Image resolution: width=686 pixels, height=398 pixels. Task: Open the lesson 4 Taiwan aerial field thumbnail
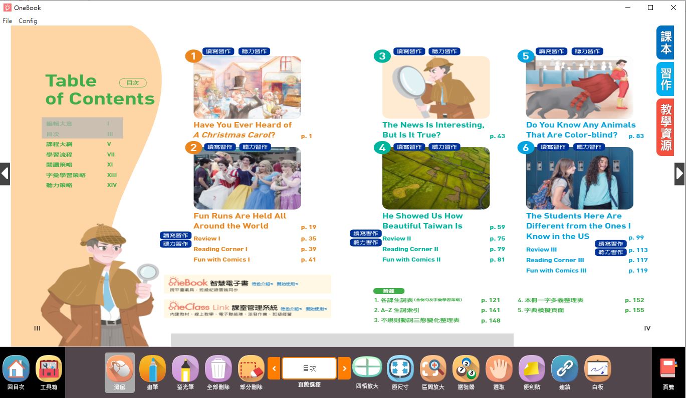click(x=436, y=178)
